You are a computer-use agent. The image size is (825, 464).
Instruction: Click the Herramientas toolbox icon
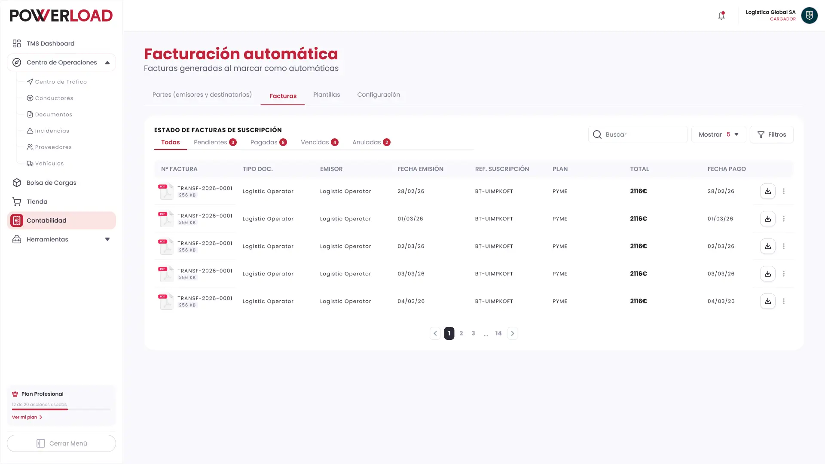17,239
